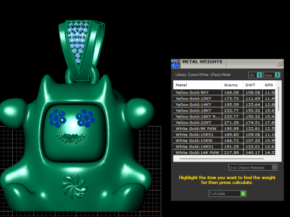Select the Yellow Gold:18KY row
Screen dimensions: 290x217
224,110
